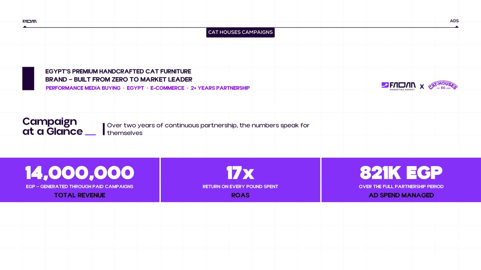The height and width of the screenshot is (270, 481).
Task: Click the 14,000,000 total revenue card
Action: pyautogui.click(x=80, y=180)
